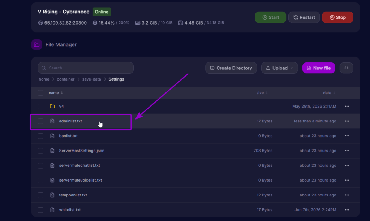
Task: Go to save-data breadcrumb
Action: pyautogui.click(x=91, y=79)
